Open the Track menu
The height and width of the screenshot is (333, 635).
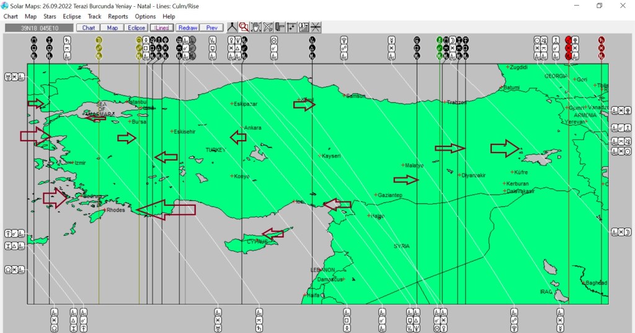[x=94, y=16]
